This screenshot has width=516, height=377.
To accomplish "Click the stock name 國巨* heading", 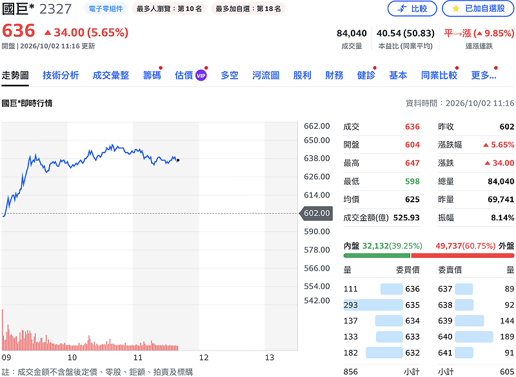I will point(18,9).
